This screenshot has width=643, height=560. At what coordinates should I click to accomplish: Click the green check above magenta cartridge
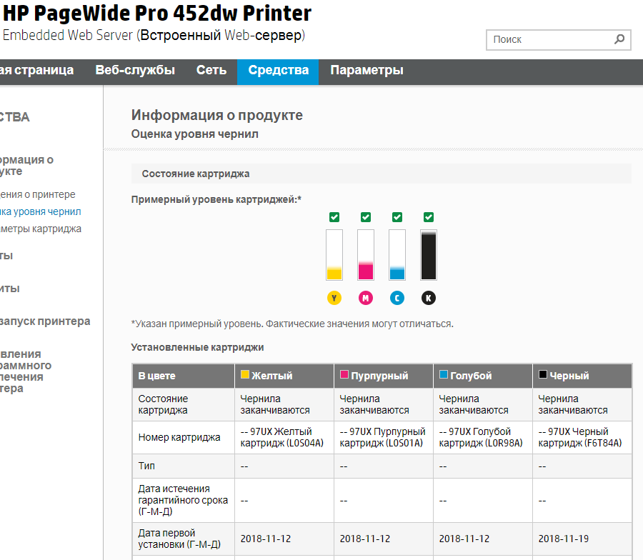tap(366, 217)
